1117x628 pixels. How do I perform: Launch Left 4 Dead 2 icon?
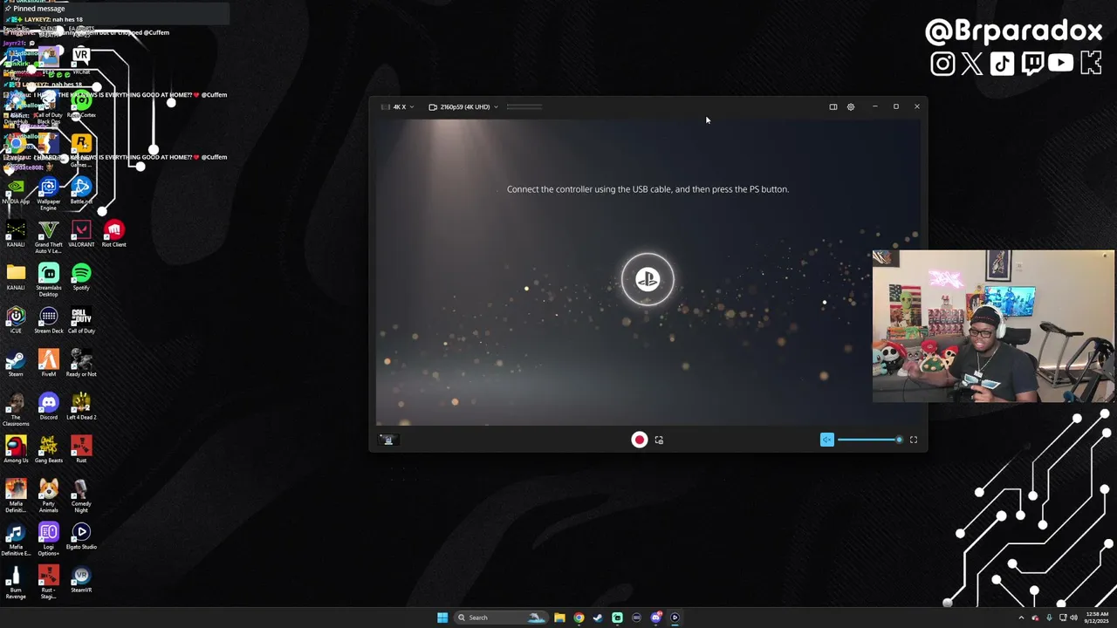pos(81,407)
